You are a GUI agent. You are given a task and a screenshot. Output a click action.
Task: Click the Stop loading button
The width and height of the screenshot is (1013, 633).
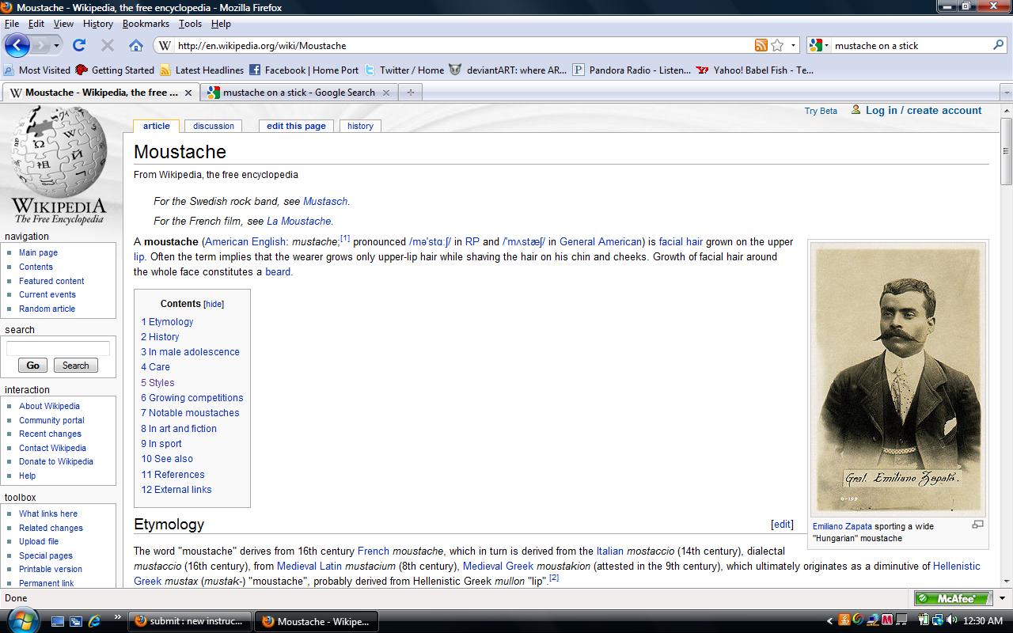point(108,45)
